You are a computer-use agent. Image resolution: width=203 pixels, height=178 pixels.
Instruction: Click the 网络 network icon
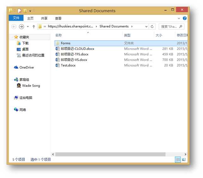(16, 110)
